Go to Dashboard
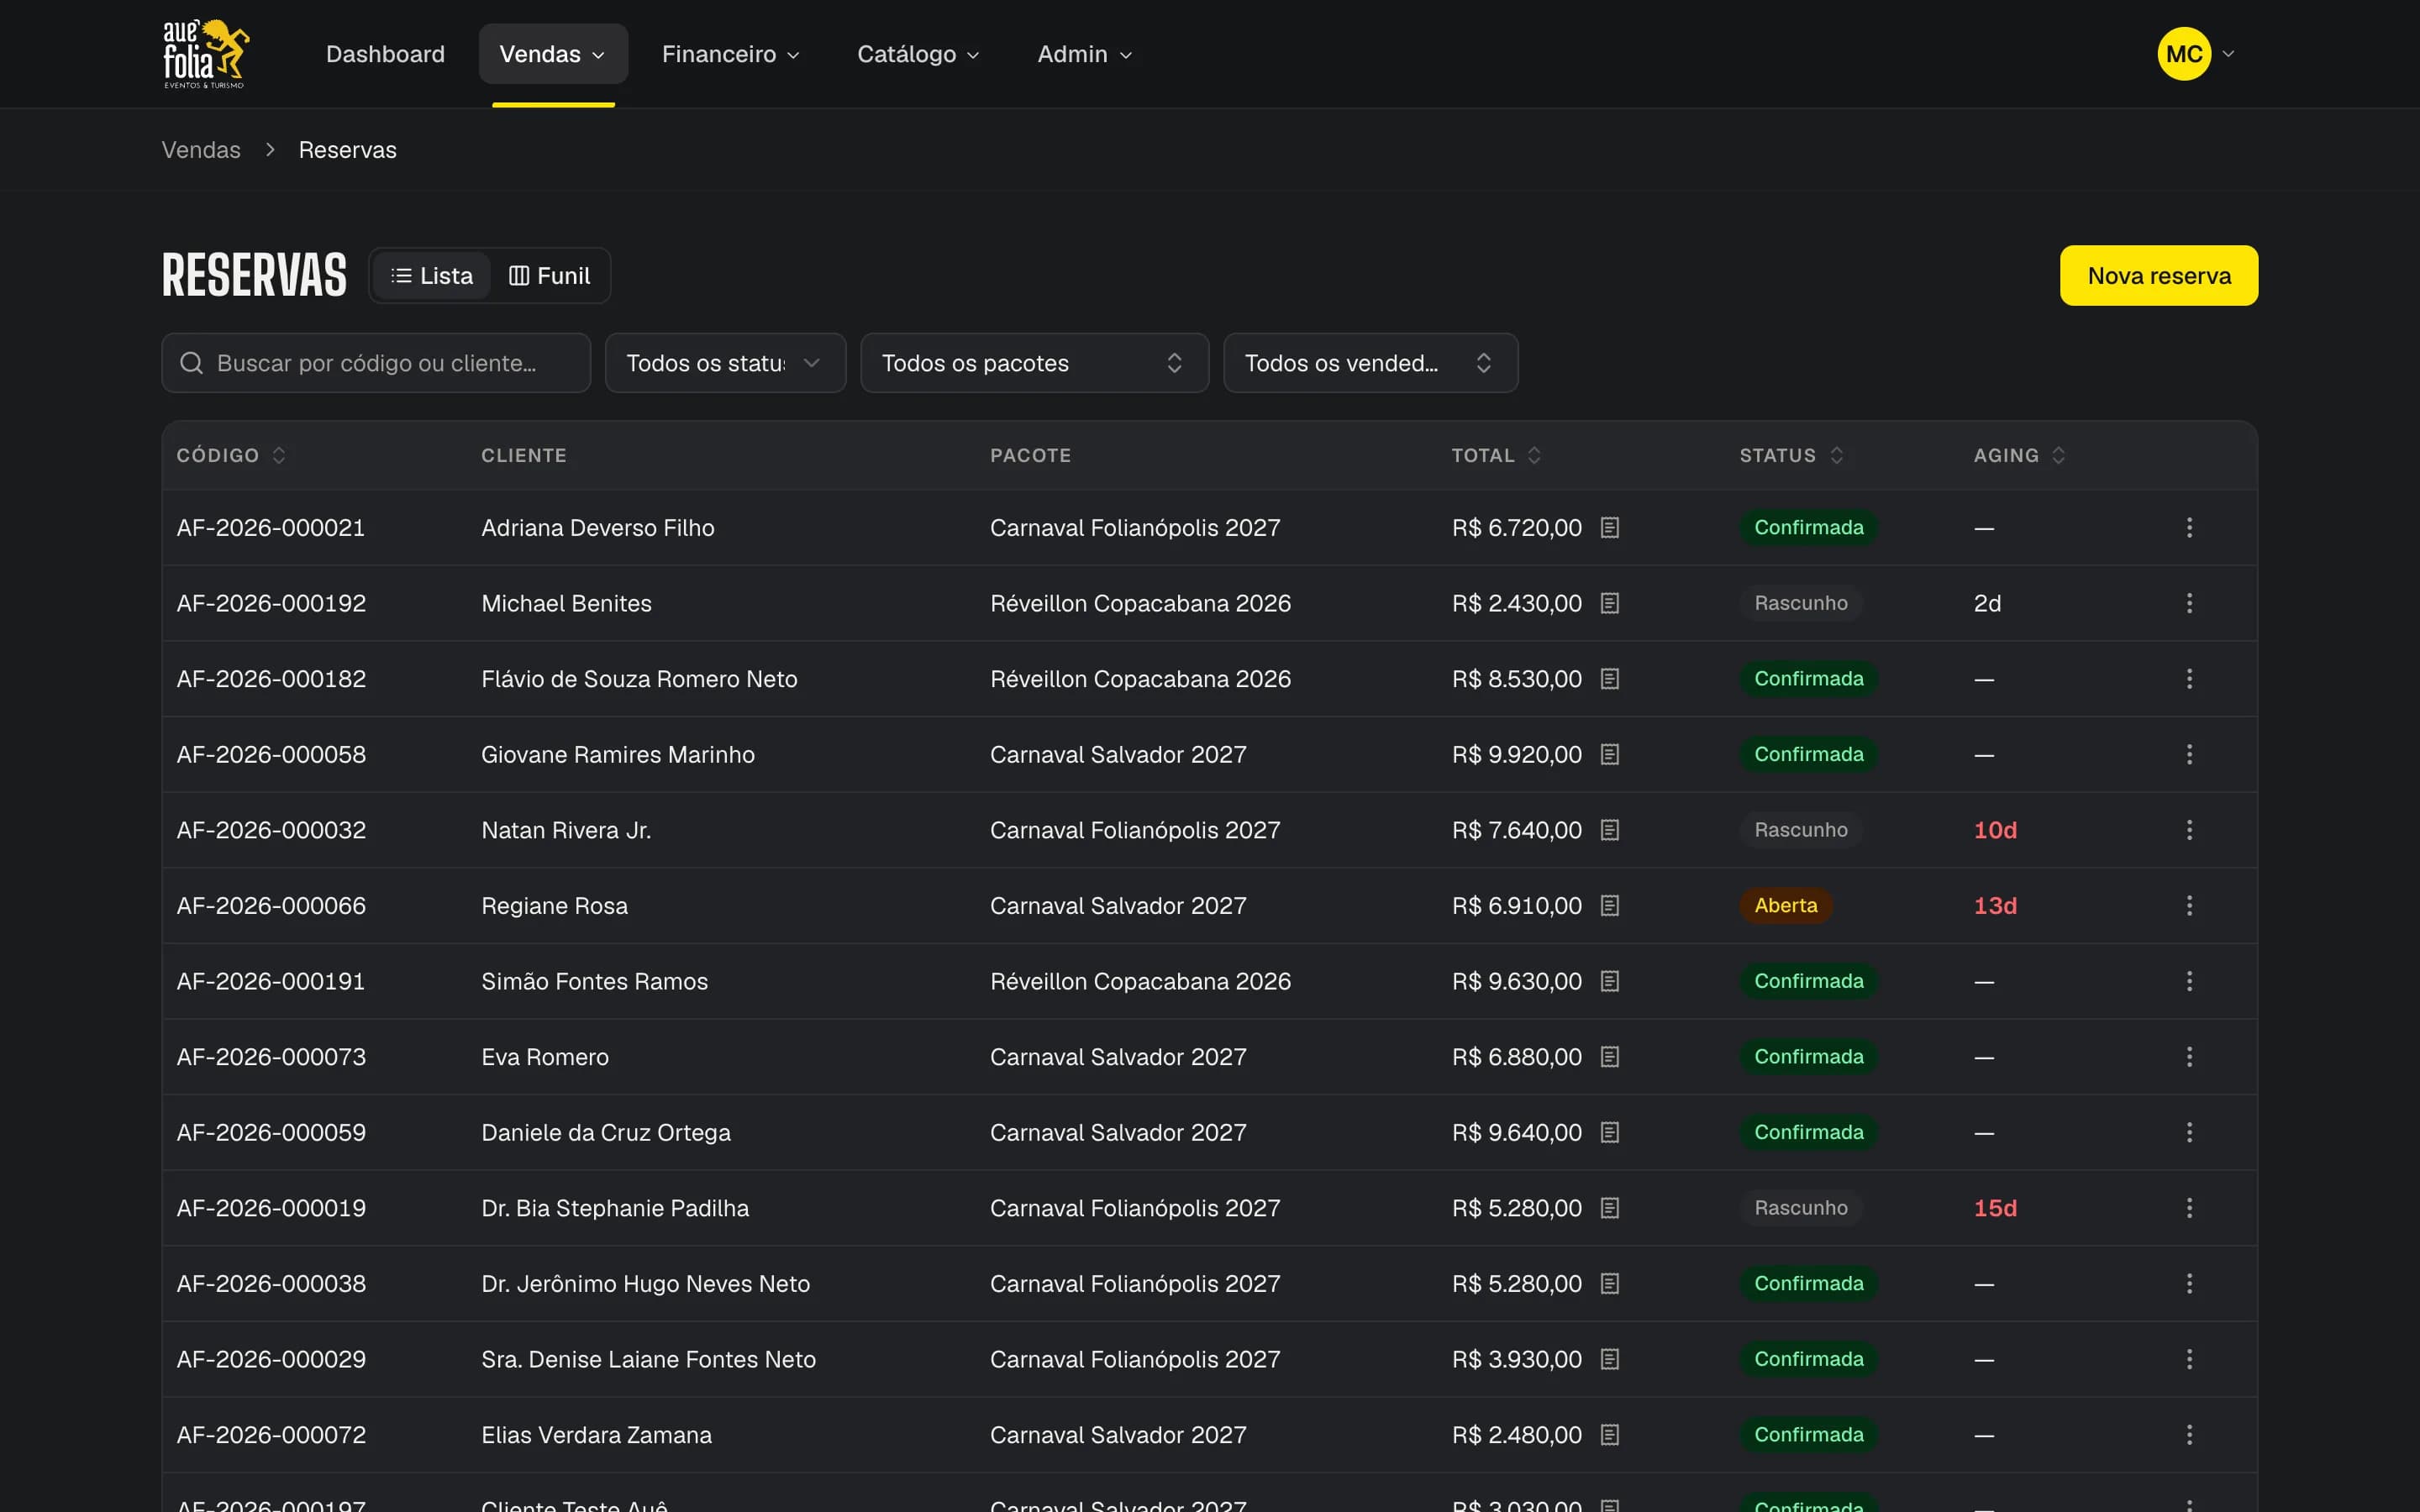The image size is (2420, 1512). pyautogui.click(x=385, y=54)
